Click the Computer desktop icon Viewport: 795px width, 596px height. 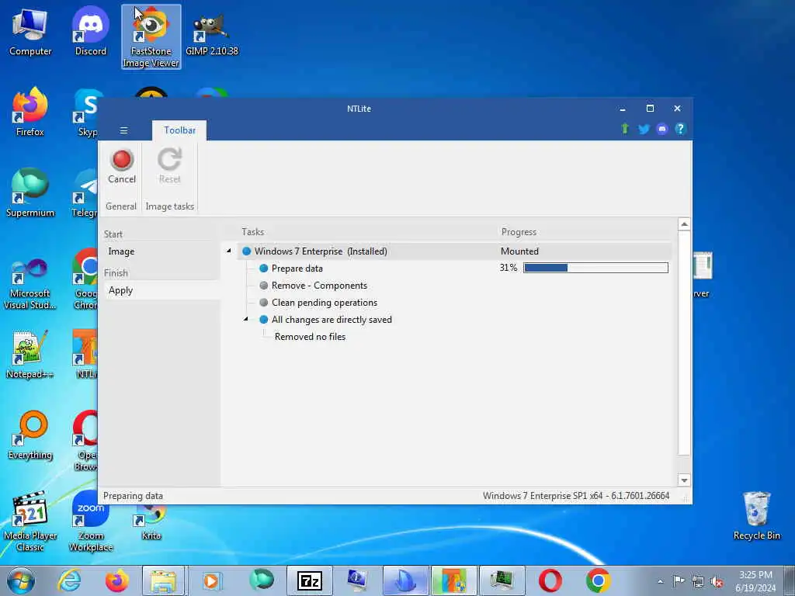tap(30, 33)
